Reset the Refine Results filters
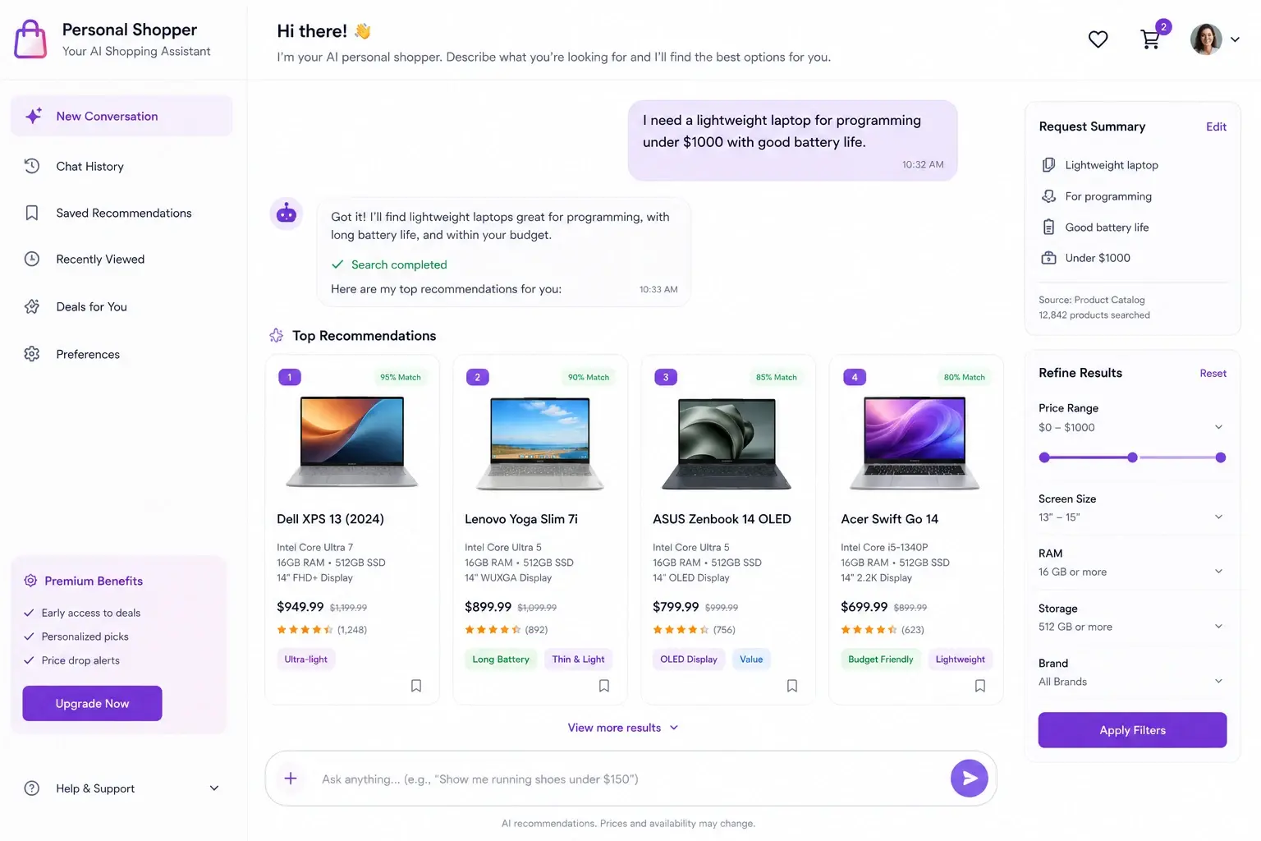Screen dimensions: 1261x841 tap(1213, 373)
